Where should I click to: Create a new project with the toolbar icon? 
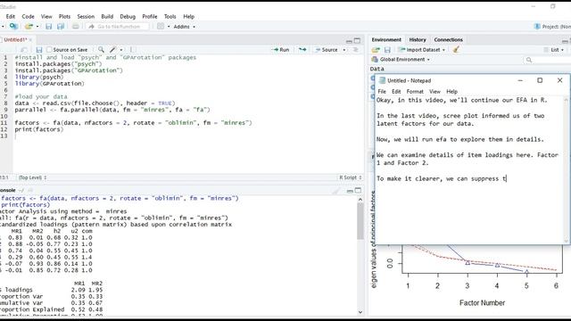13,26
